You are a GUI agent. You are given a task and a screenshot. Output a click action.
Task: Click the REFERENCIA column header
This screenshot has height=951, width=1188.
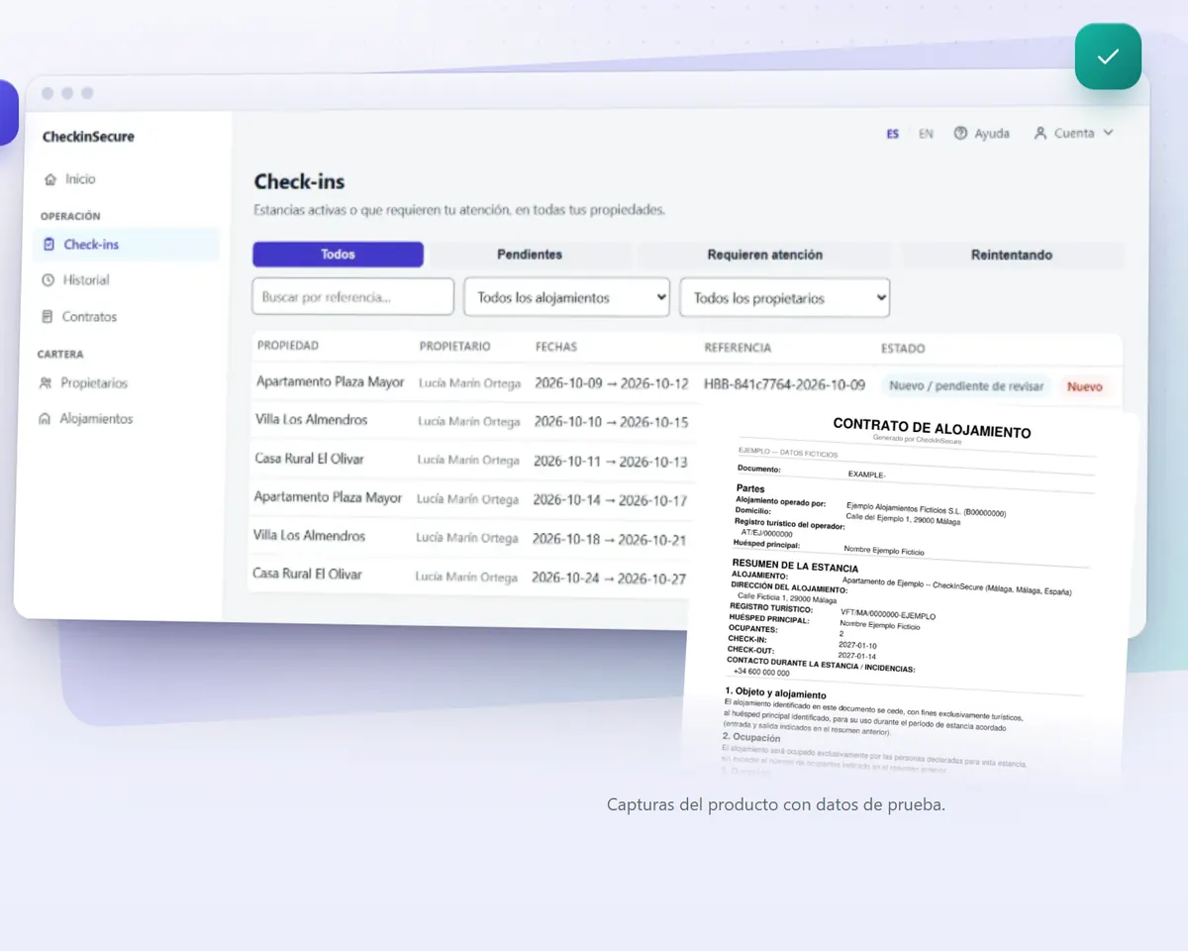(738, 348)
